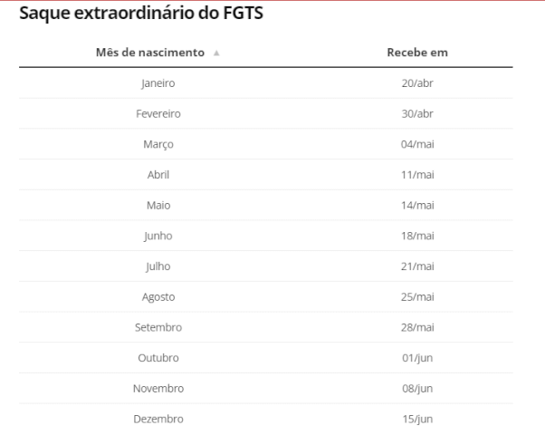Click the Julho month cell
Image resolution: width=545 pixels, height=435 pixels.
158,266
